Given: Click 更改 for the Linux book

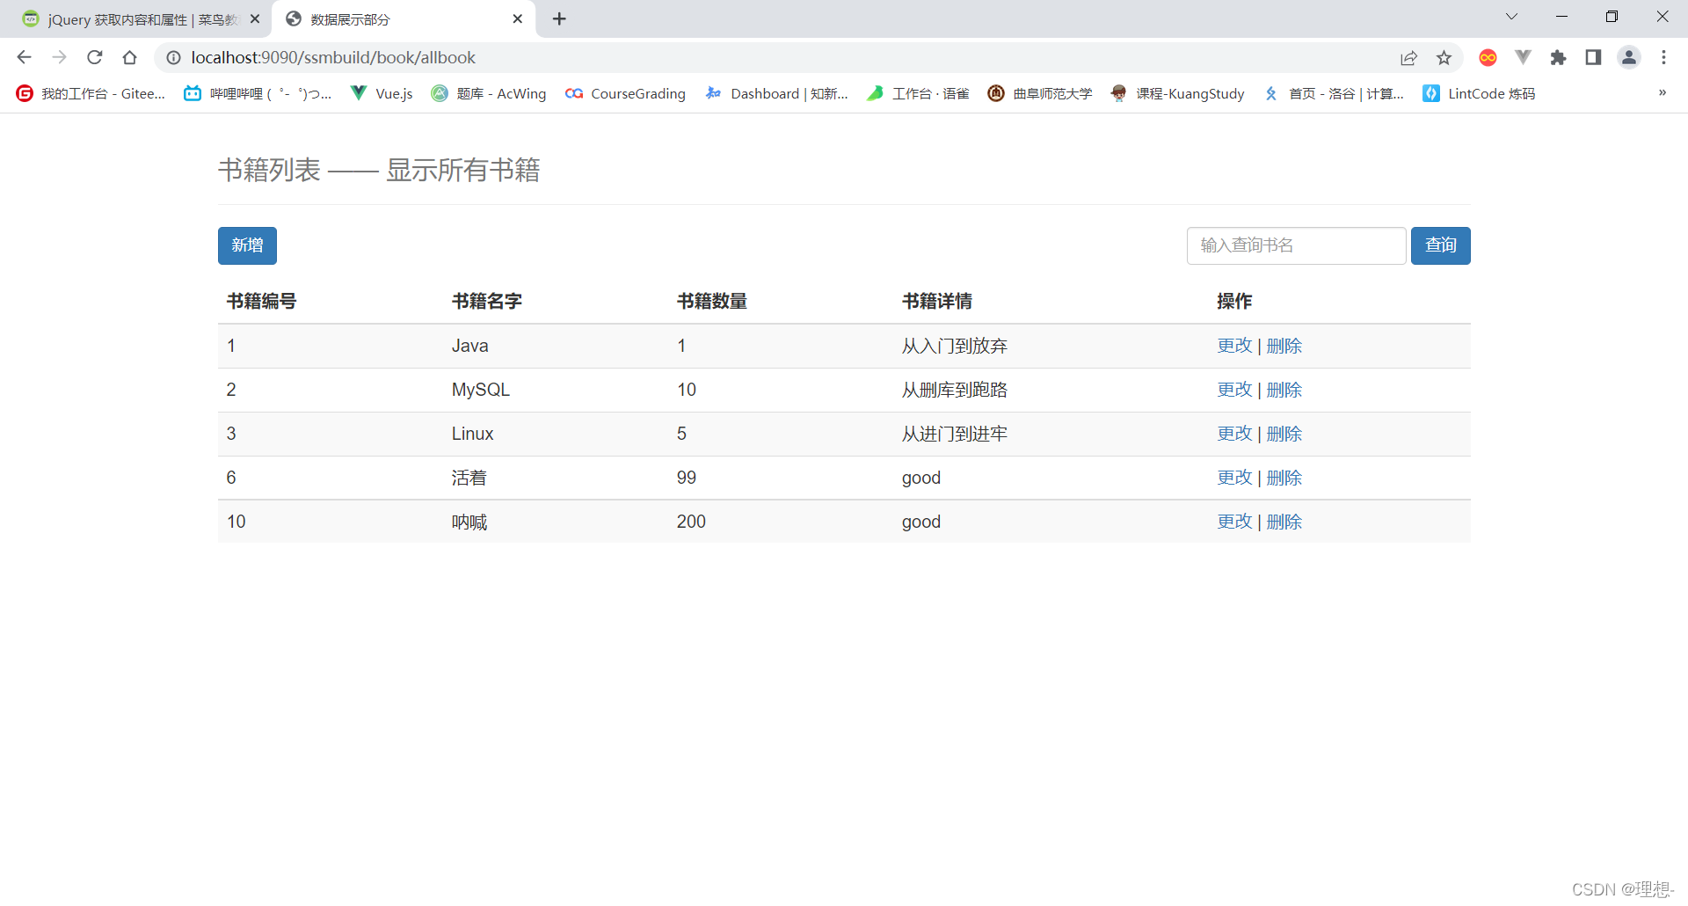Looking at the screenshot, I should (1234, 434).
